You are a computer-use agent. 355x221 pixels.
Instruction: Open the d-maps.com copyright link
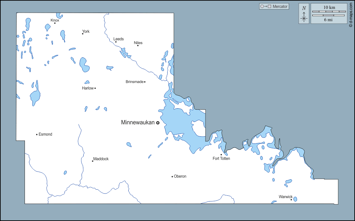(351, 14)
